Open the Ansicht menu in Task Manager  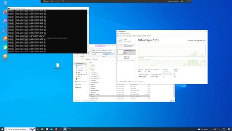(x=127, y=34)
